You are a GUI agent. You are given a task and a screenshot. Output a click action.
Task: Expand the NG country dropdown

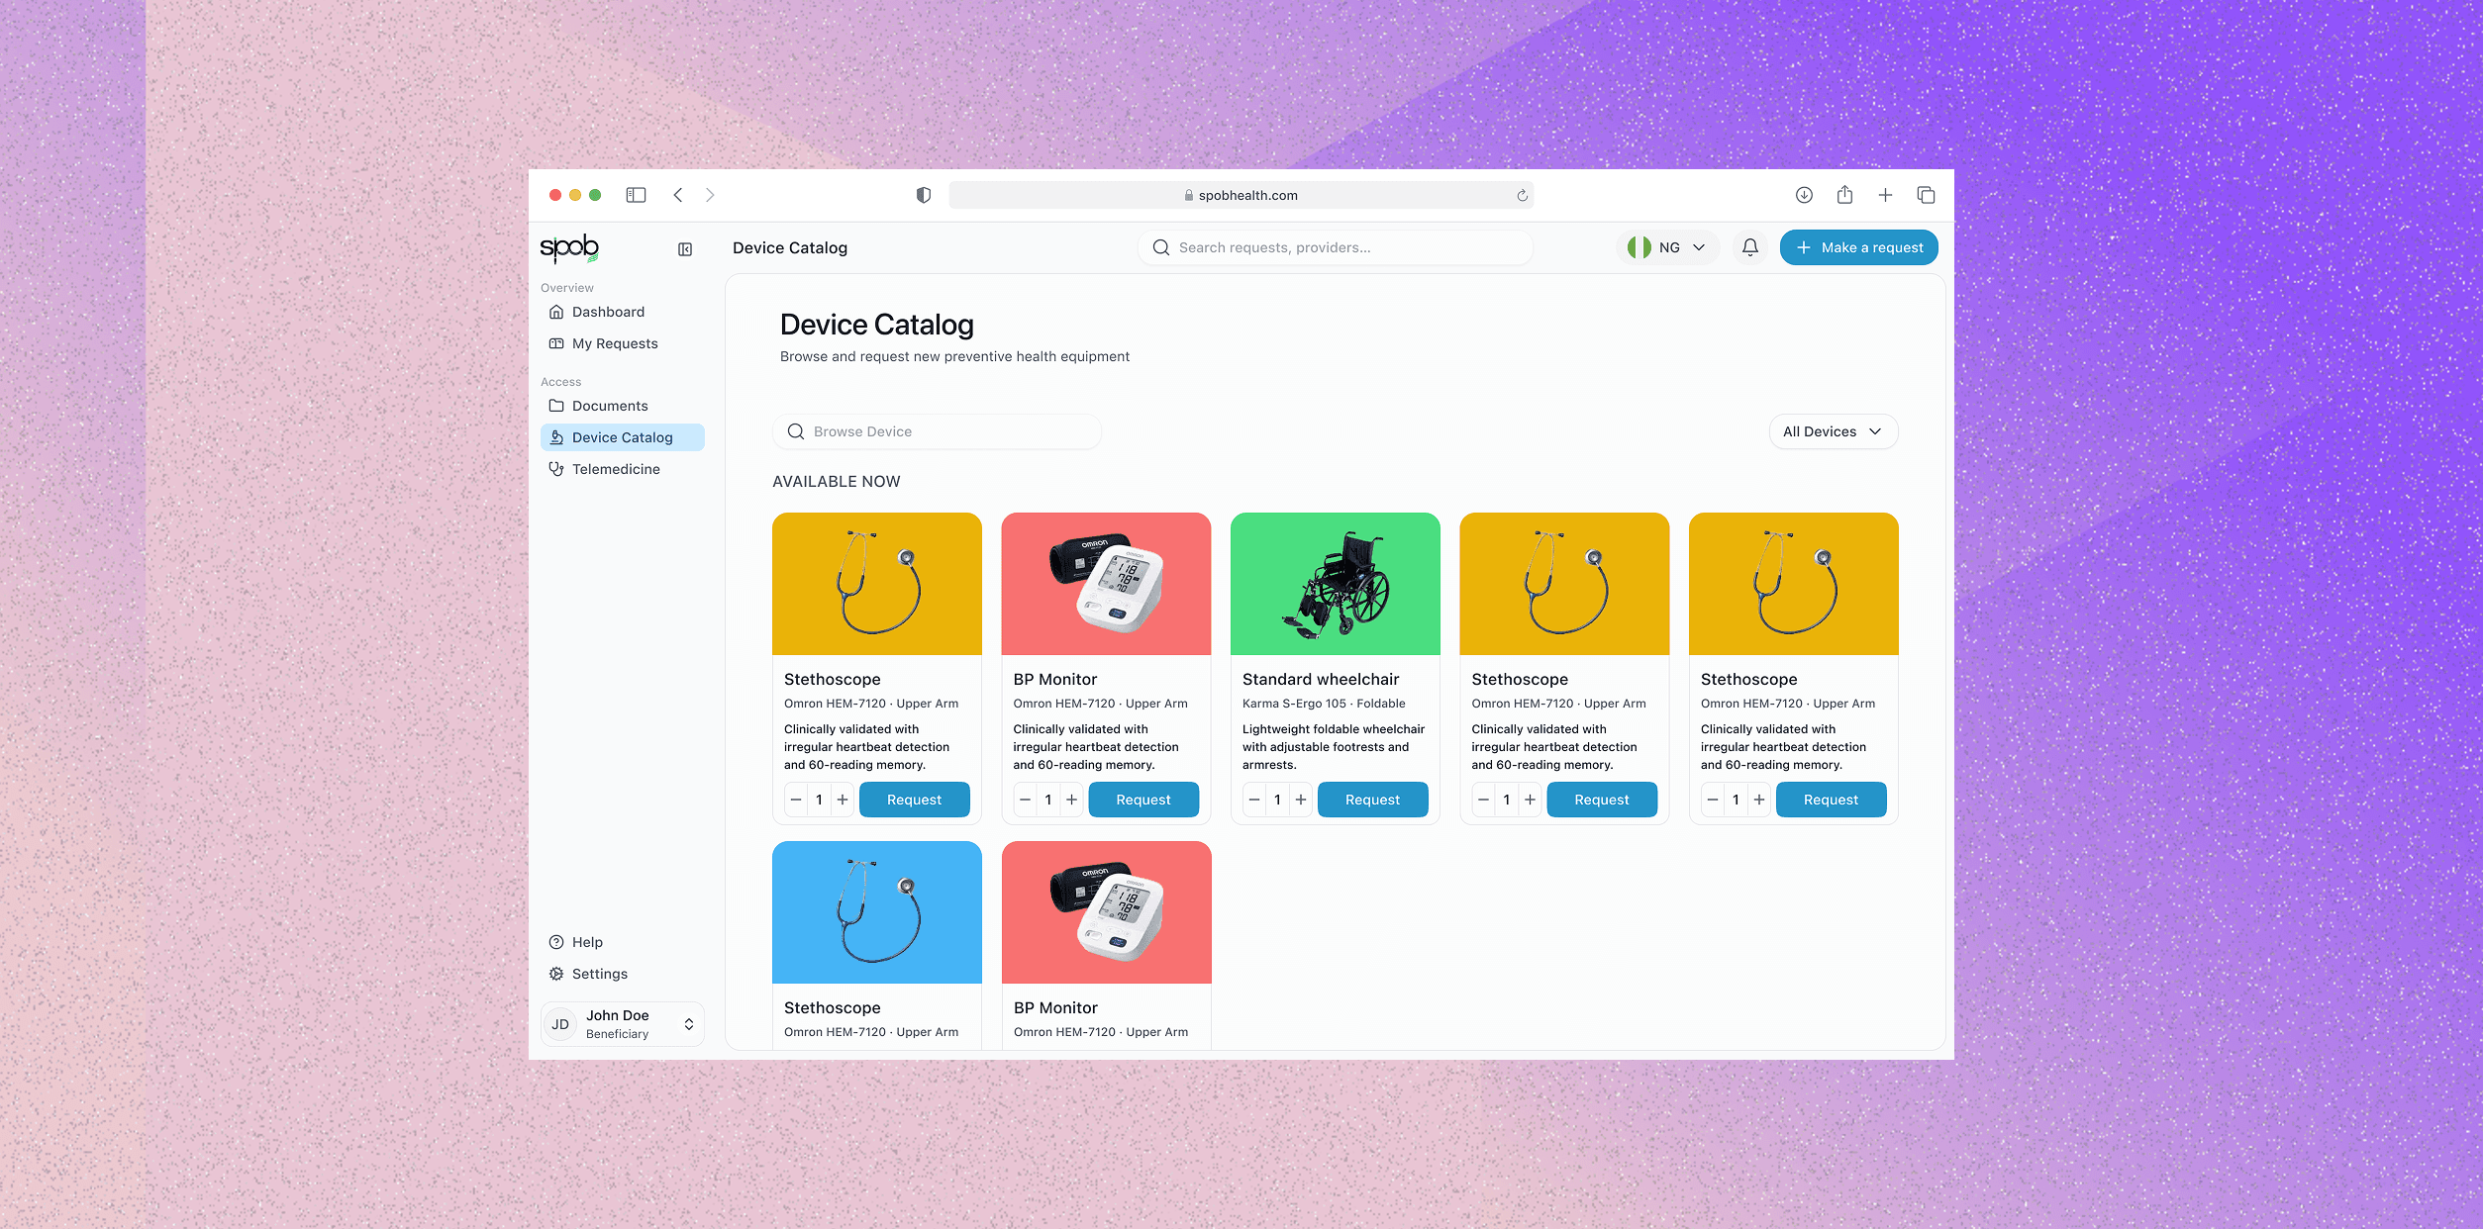1667,247
